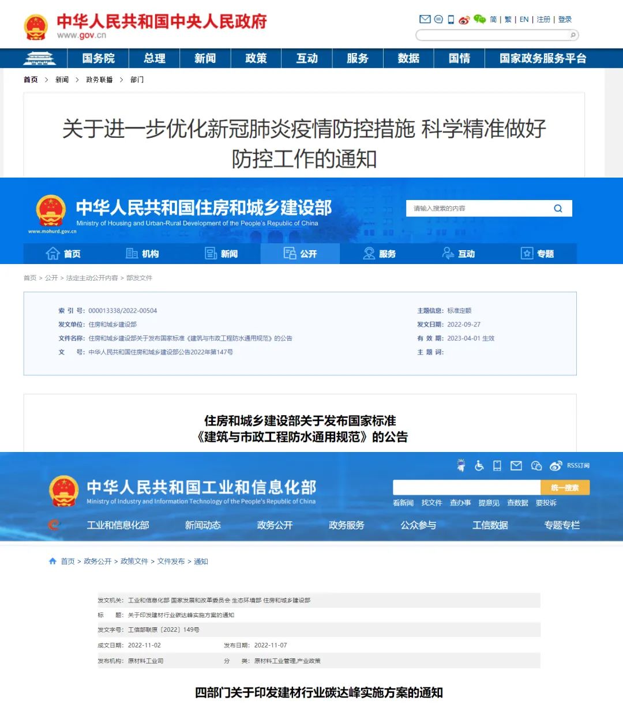The width and height of the screenshot is (623, 712).
Task: Click 法定主动公开内容 in the mohurd breadcrumb
Action: coord(92,278)
